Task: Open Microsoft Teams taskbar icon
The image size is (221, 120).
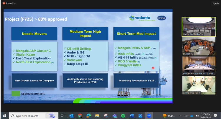Action: click(x=114, y=116)
